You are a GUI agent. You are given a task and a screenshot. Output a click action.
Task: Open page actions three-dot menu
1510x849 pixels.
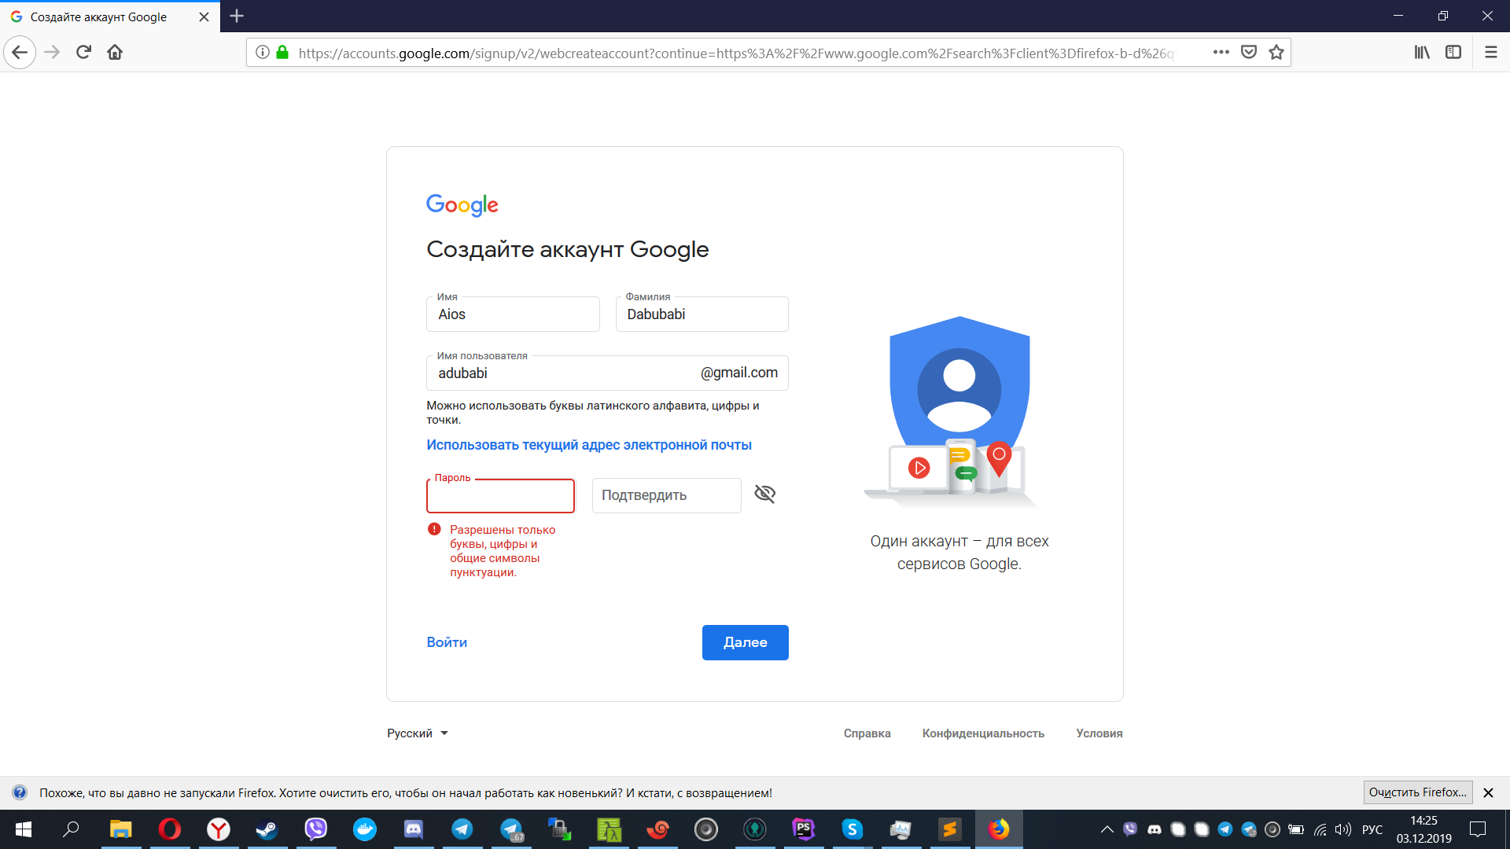click(1221, 53)
